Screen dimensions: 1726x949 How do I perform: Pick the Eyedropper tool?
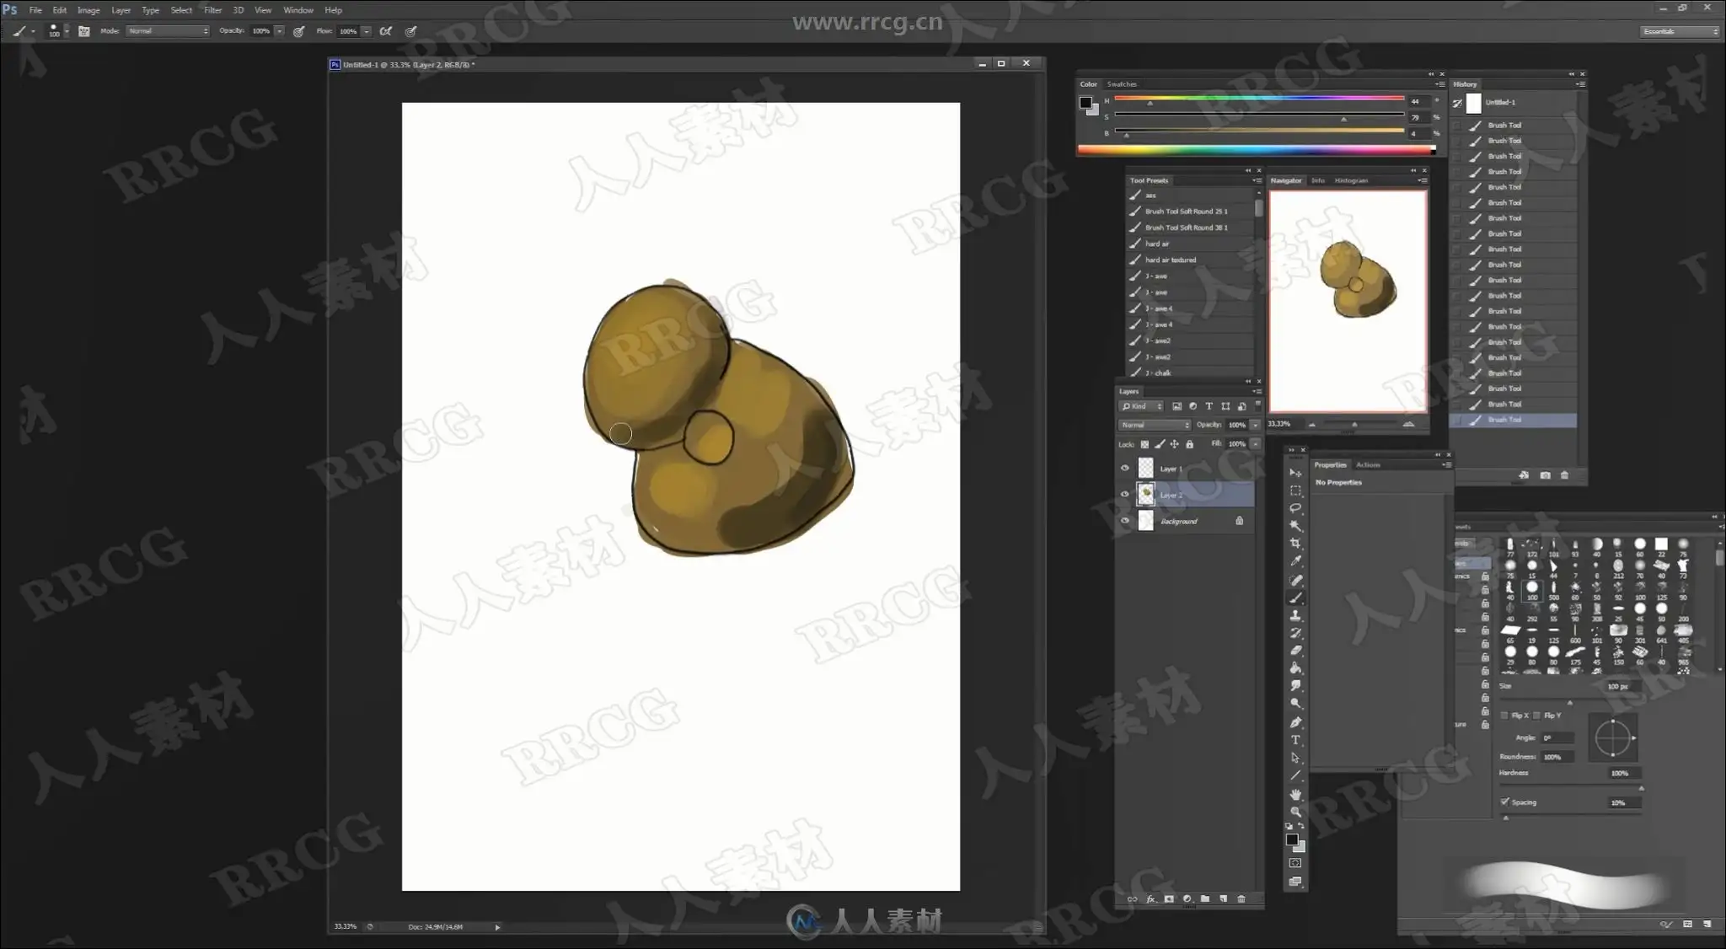(x=1295, y=561)
